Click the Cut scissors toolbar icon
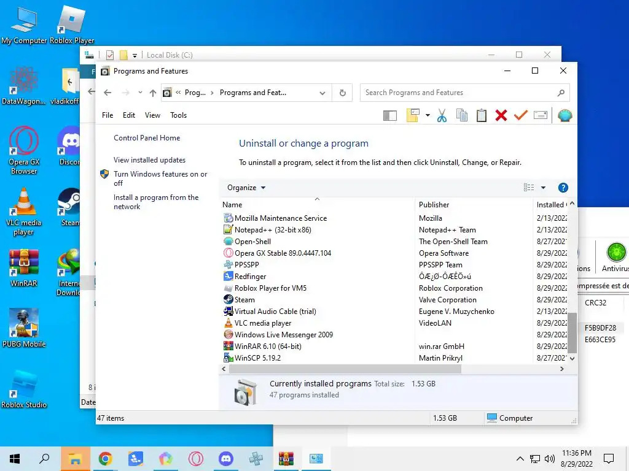Image resolution: width=629 pixels, height=471 pixels. [442, 116]
